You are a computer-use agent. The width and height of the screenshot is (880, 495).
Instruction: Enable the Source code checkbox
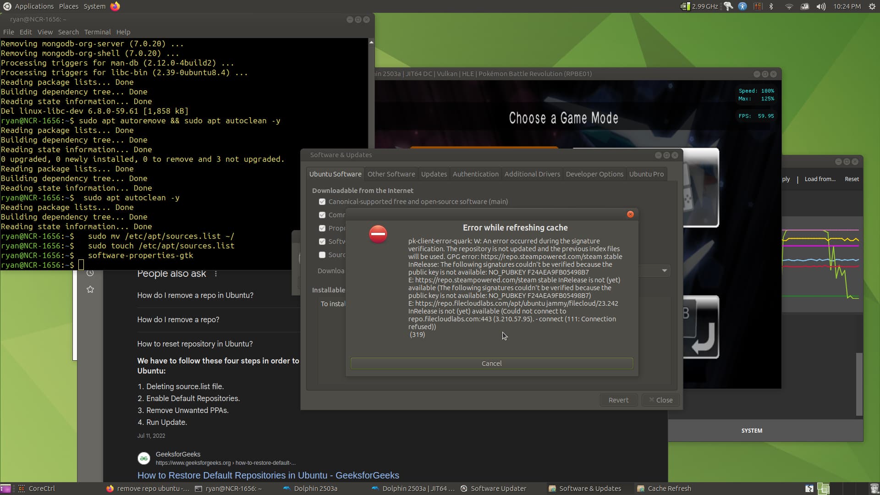(322, 255)
